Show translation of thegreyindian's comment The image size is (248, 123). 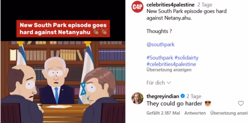pyautogui.click(x=229, y=113)
